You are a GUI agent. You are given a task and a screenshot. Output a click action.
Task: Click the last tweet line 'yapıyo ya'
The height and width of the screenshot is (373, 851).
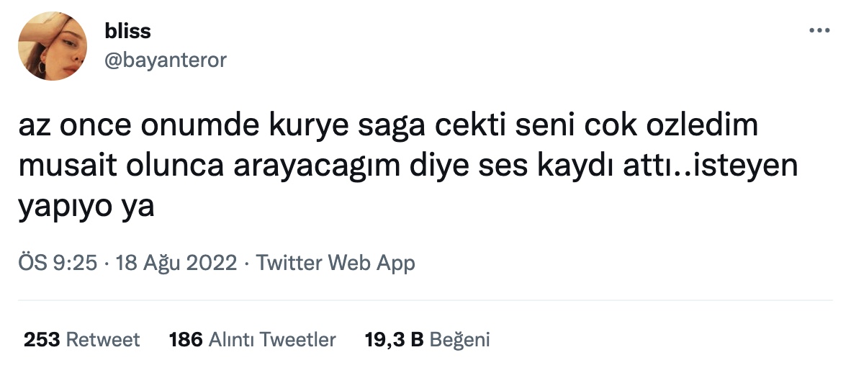point(86,207)
